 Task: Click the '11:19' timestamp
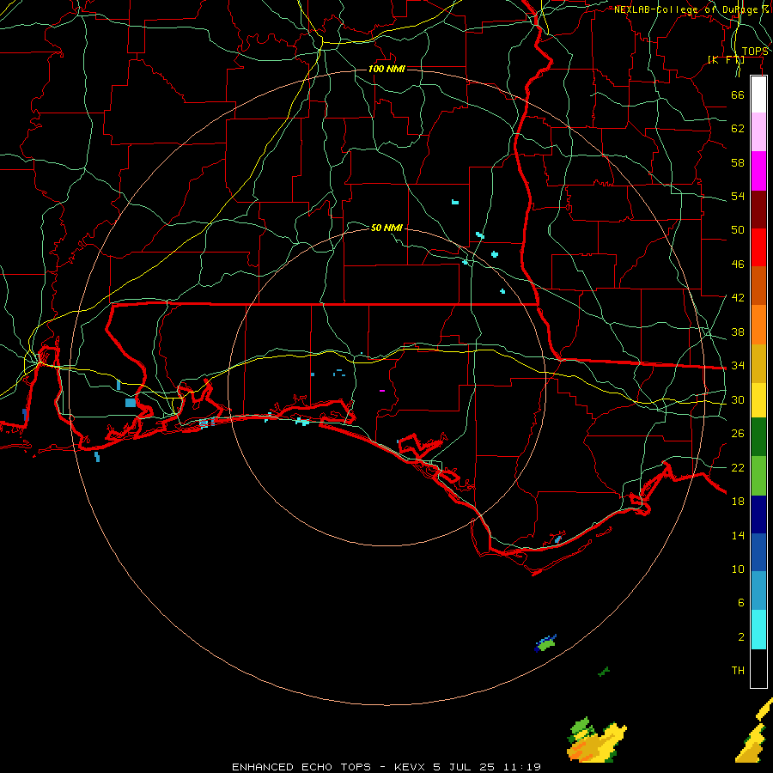click(522, 767)
